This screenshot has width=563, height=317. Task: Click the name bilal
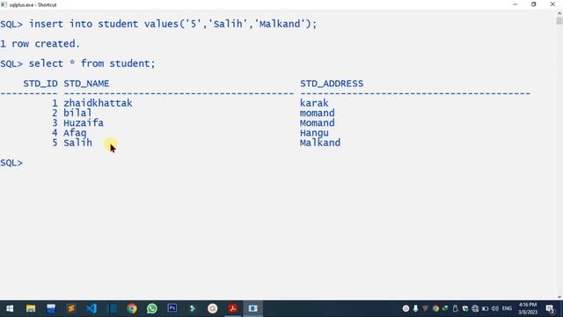pyautogui.click(x=77, y=113)
